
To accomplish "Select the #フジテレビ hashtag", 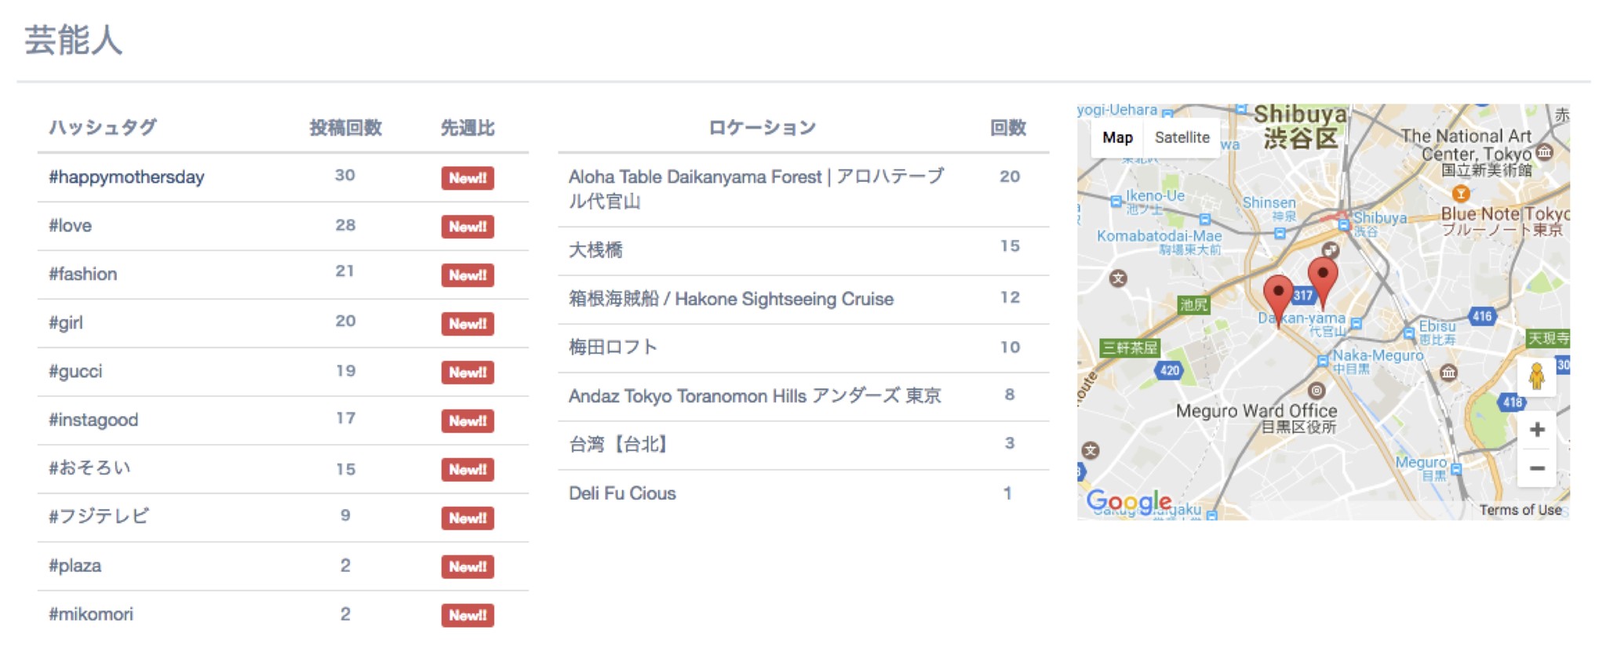I will tap(98, 517).
